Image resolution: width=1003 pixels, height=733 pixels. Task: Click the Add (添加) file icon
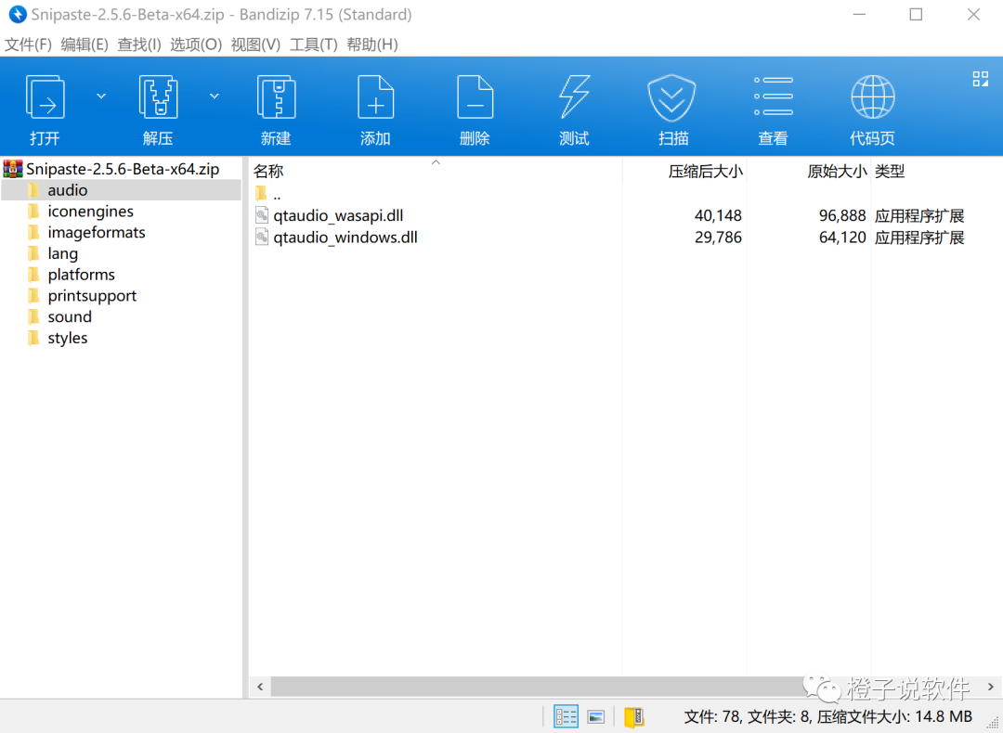375,97
